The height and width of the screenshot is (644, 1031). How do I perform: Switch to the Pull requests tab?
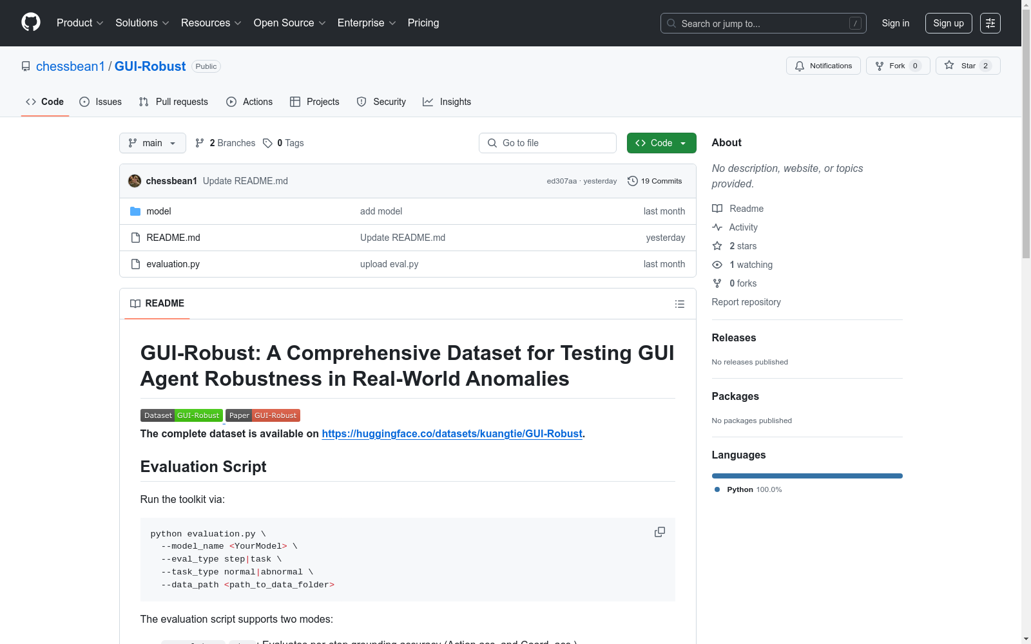point(173,102)
